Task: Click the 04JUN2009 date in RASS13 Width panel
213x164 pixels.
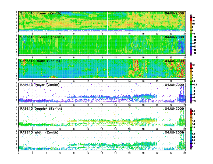Action: click(174, 132)
